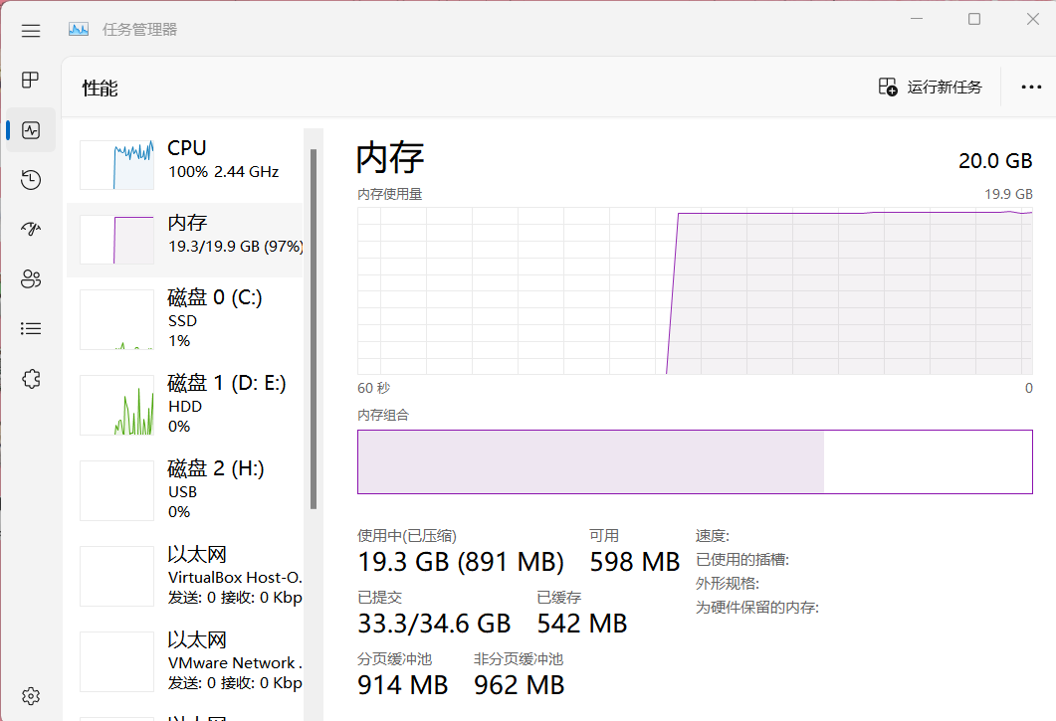The width and height of the screenshot is (1056, 721).
Task: Open the Users page icon
Action: [31, 278]
